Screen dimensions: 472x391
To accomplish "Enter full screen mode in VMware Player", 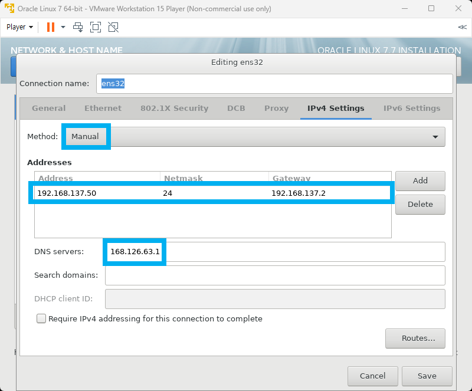I will 96,27.
